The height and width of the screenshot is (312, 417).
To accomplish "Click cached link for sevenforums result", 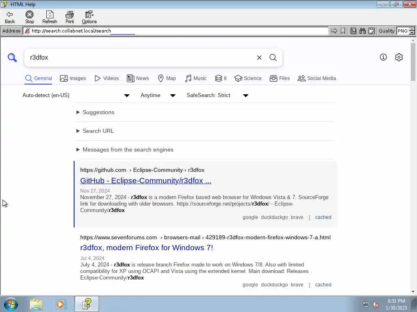I will pos(323,285).
